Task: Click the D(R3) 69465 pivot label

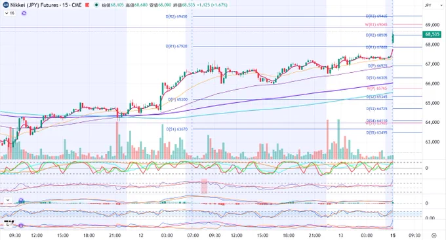Action: coord(376,16)
